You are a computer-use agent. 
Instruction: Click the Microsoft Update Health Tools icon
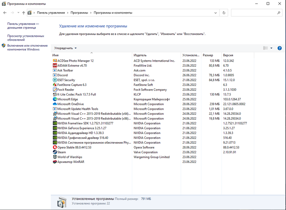point(55,109)
